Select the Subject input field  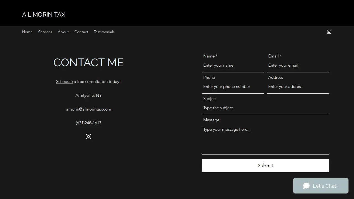coord(265,108)
